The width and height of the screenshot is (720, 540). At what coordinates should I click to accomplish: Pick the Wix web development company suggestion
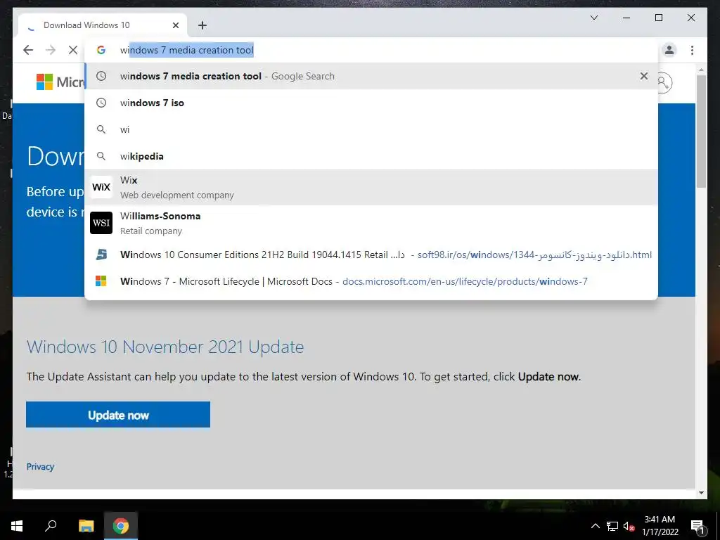(x=371, y=187)
